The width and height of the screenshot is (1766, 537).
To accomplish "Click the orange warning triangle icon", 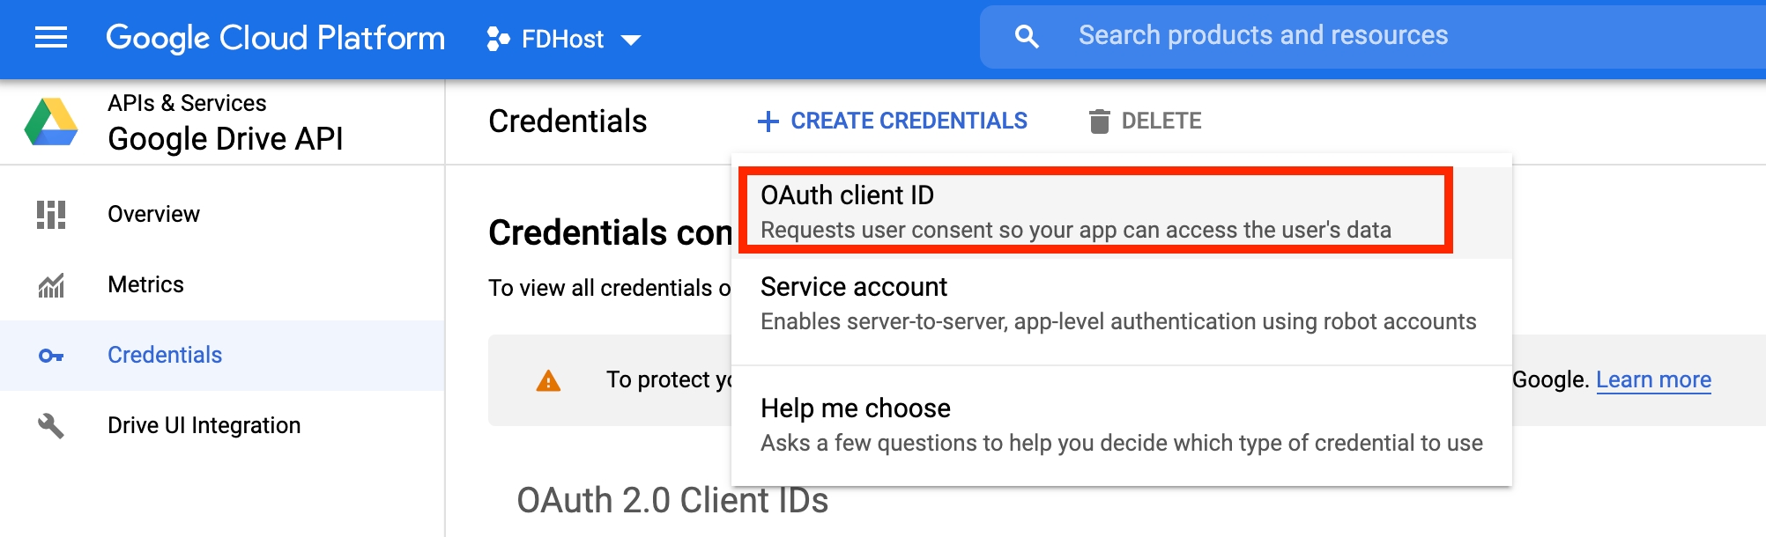I will coord(548,381).
